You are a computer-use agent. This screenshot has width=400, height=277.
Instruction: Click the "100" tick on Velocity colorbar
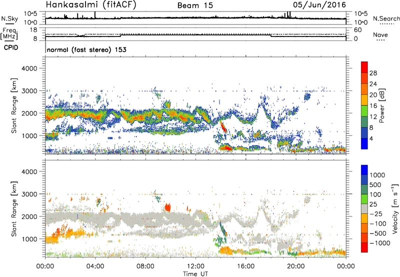376,194
